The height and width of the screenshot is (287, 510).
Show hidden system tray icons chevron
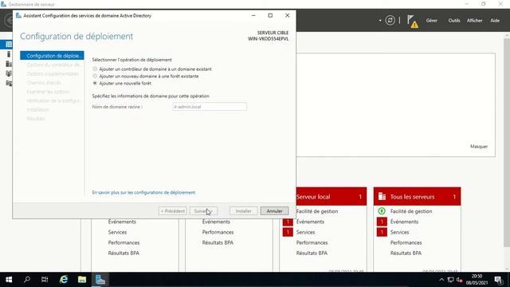pyautogui.click(x=441, y=280)
